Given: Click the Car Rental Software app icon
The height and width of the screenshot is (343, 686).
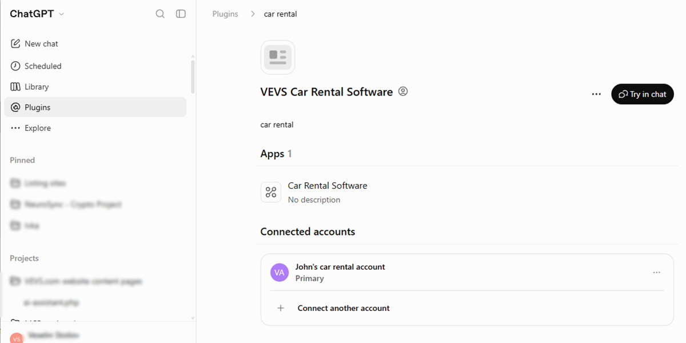Looking at the screenshot, I should tap(271, 192).
